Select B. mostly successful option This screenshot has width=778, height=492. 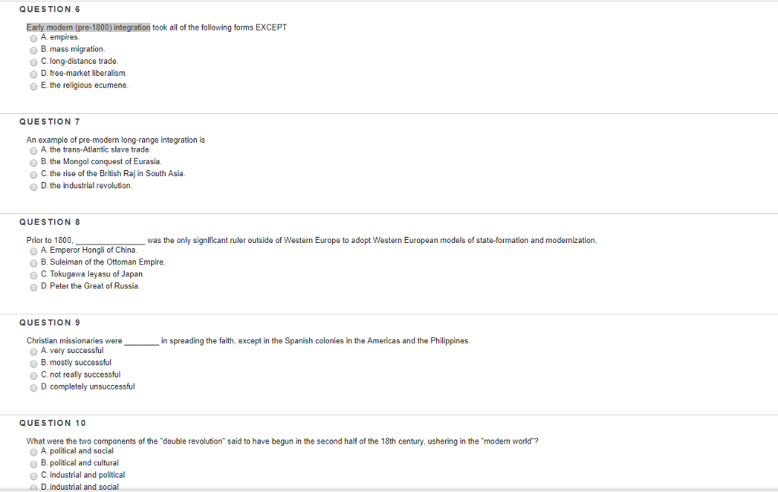point(33,364)
